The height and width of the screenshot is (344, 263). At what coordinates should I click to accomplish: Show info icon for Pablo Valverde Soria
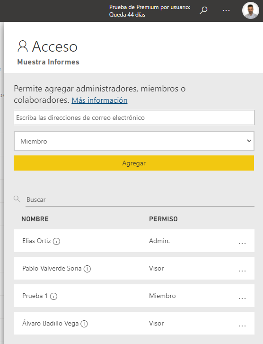coord(87,269)
